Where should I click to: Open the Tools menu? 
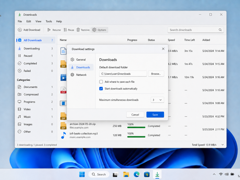(x=49, y=21)
